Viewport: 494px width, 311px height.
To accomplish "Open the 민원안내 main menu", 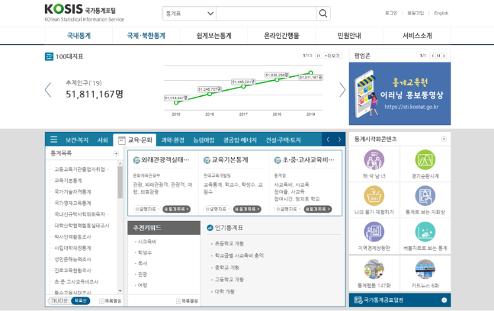I will click(349, 36).
